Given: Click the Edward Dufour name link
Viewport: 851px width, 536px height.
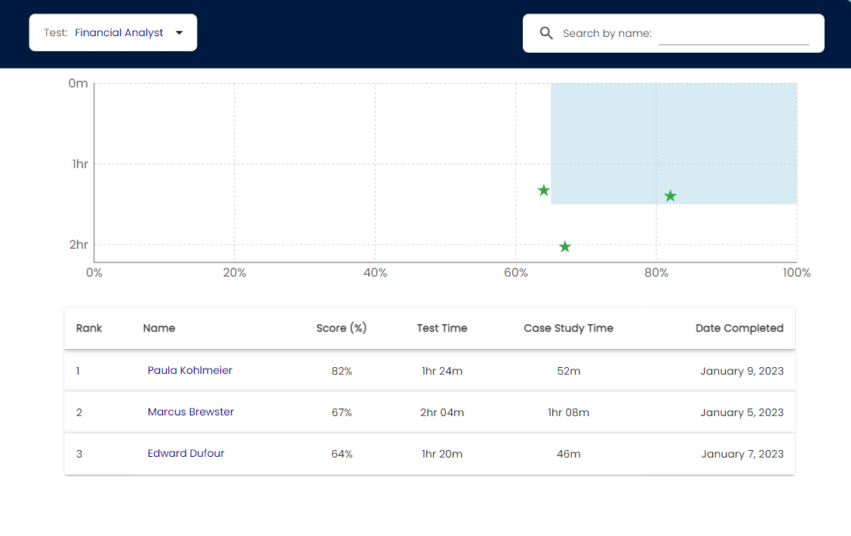Looking at the screenshot, I should pos(186,453).
